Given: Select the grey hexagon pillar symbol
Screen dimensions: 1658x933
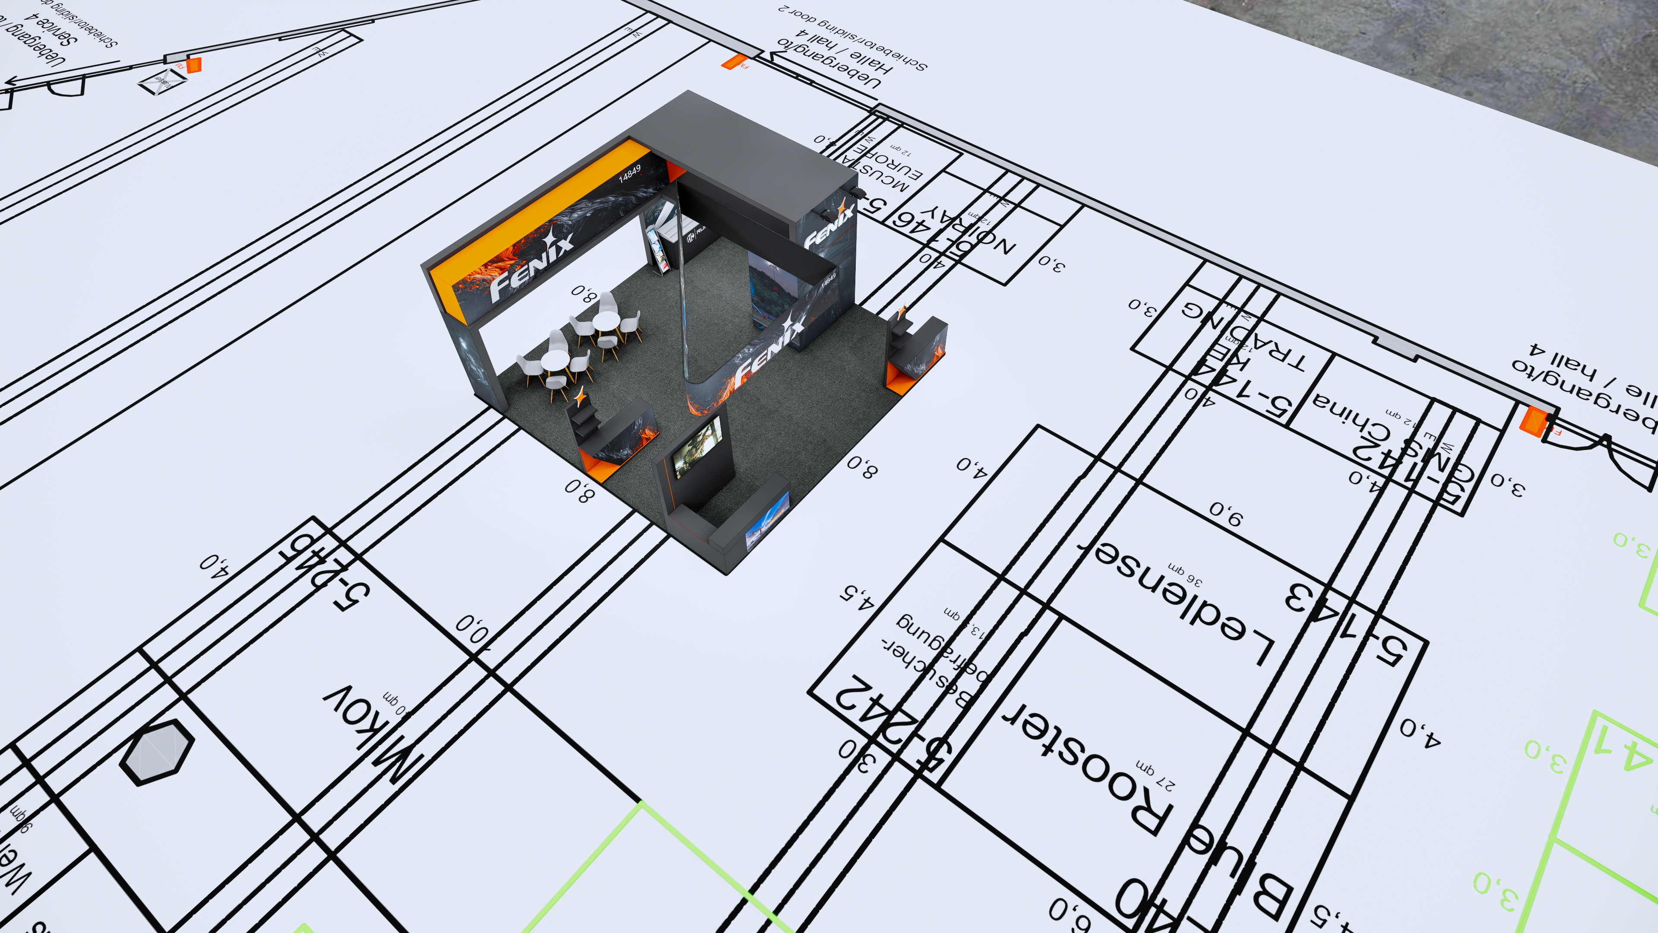Looking at the screenshot, I should [157, 752].
